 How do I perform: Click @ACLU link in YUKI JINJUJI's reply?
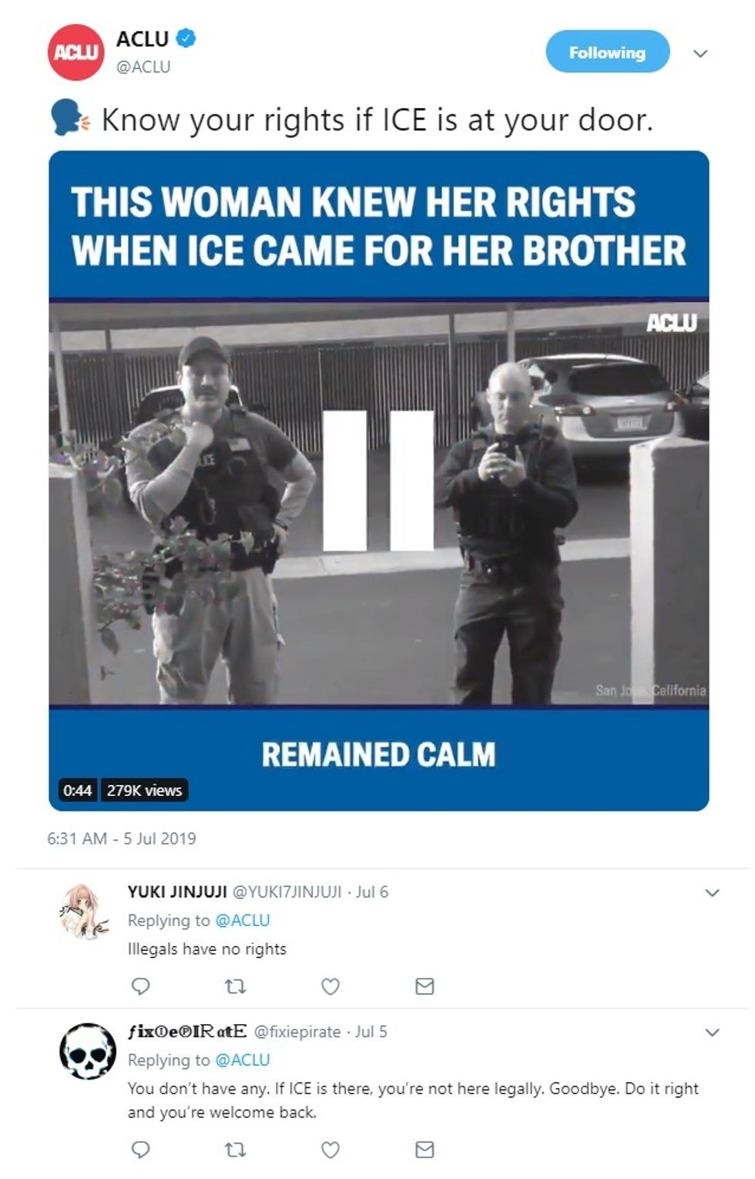243,920
